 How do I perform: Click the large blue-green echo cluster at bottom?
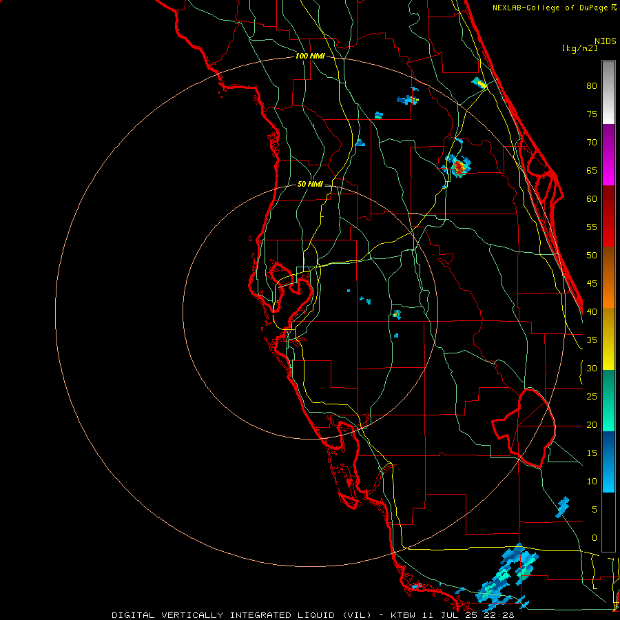pyautogui.click(x=507, y=577)
